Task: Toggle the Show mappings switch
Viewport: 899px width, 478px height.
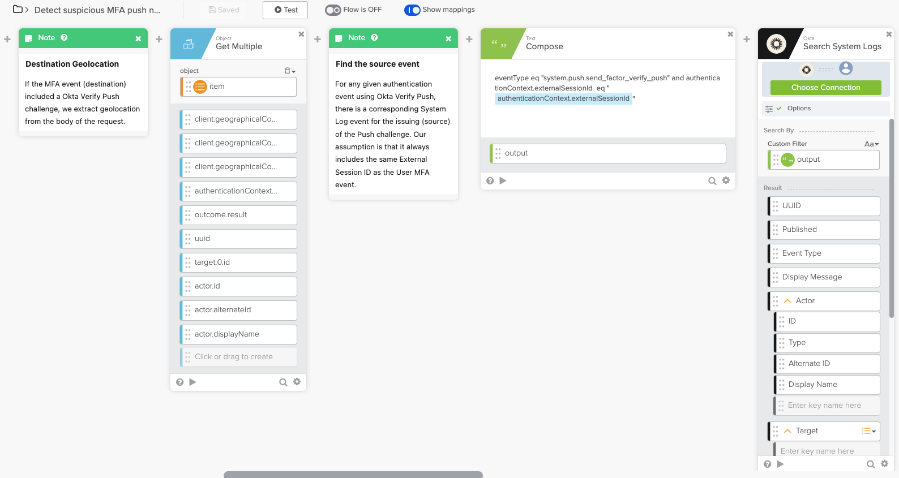Action: coord(412,10)
